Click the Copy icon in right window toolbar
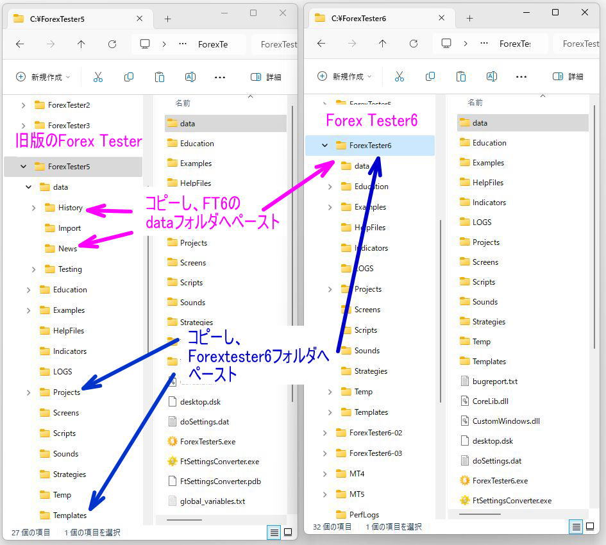 tap(430, 77)
